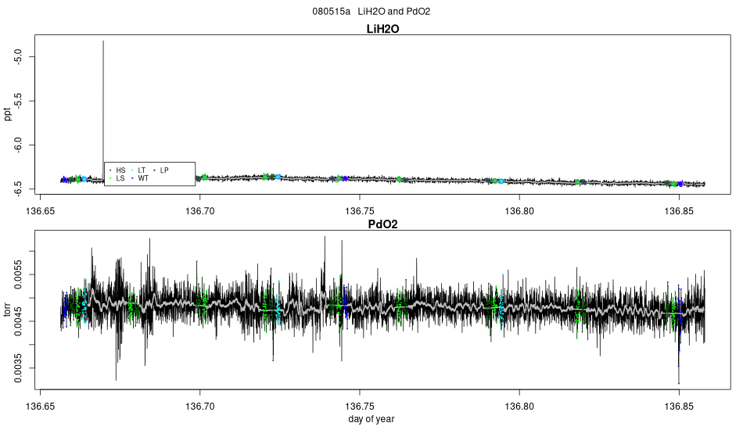Click the 136.70 tick label under LiH2O plot
This screenshot has height=430, width=743.
(x=200, y=211)
